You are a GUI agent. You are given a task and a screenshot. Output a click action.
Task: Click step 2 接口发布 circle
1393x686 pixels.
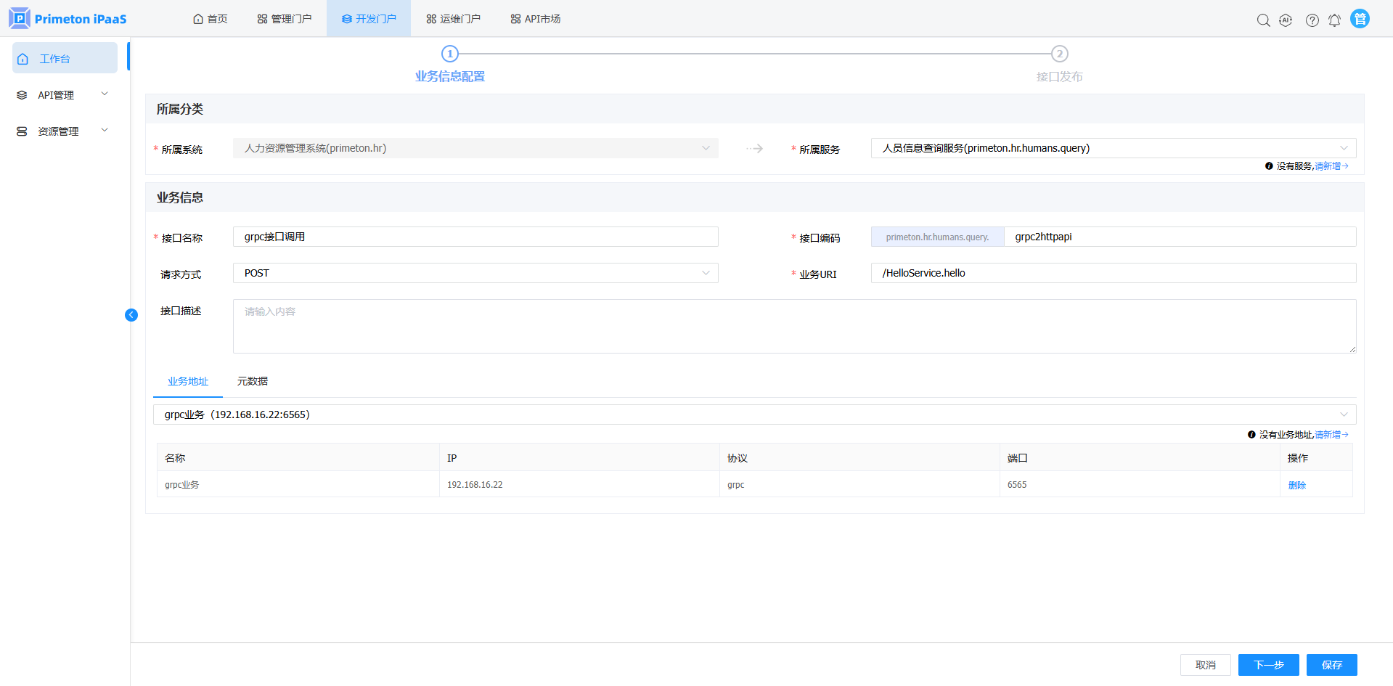(1059, 54)
